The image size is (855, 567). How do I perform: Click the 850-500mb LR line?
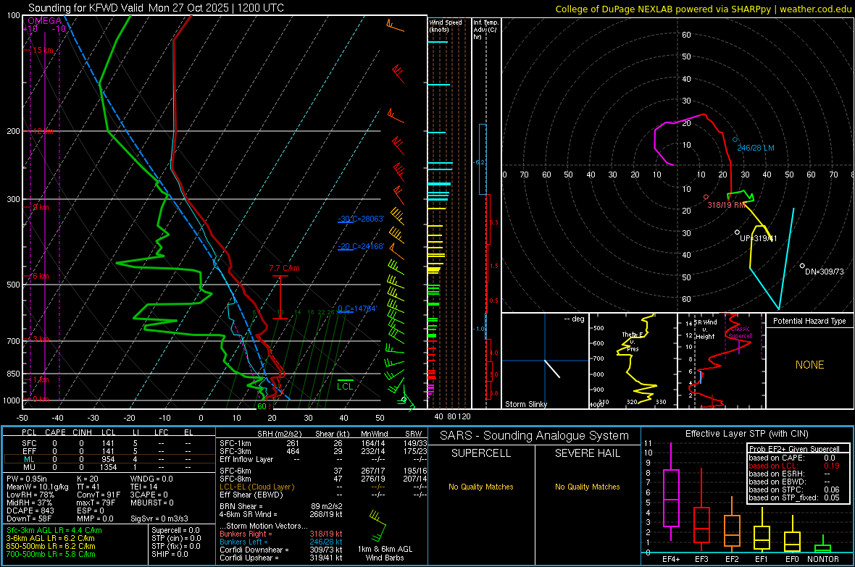(x=51, y=546)
